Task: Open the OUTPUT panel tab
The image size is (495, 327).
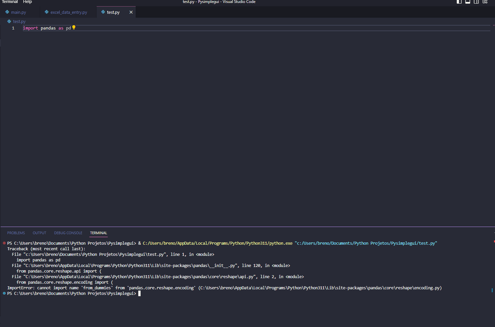Action: click(x=39, y=233)
